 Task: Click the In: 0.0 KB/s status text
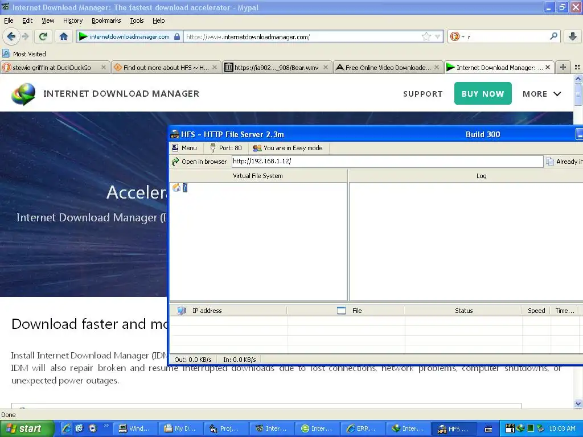[x=240, y=360]
